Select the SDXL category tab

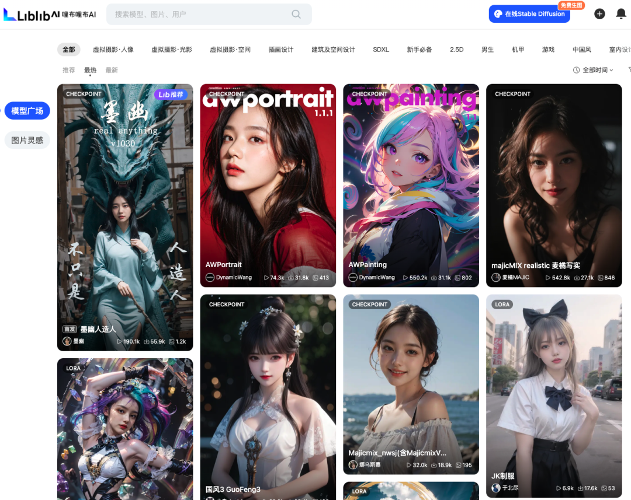click(381, 50)
